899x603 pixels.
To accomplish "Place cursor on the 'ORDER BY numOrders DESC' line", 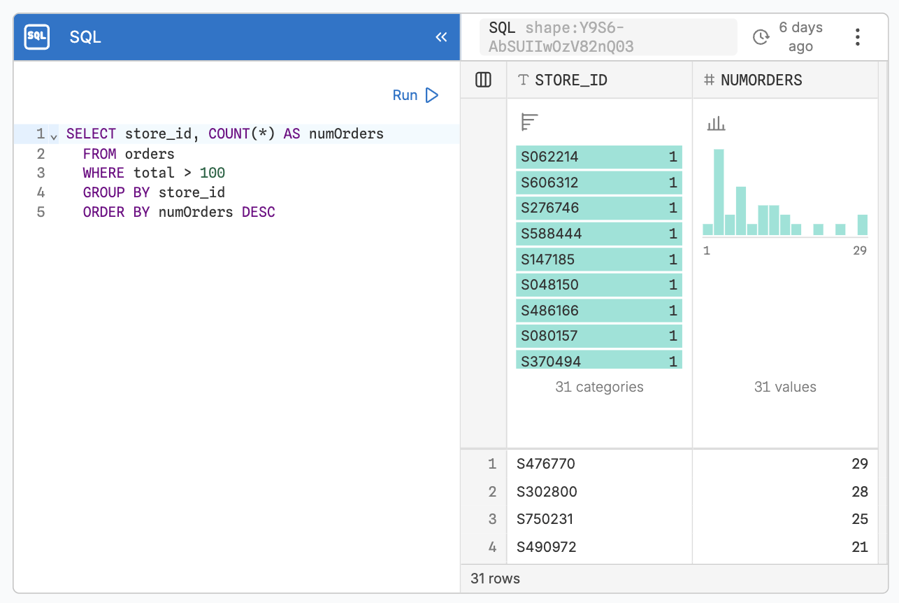I will [179, 212].
